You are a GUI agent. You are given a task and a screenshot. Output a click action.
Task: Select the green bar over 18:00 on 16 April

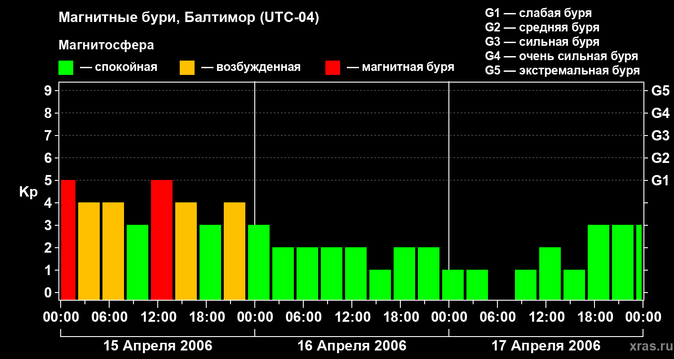[404, 273]
